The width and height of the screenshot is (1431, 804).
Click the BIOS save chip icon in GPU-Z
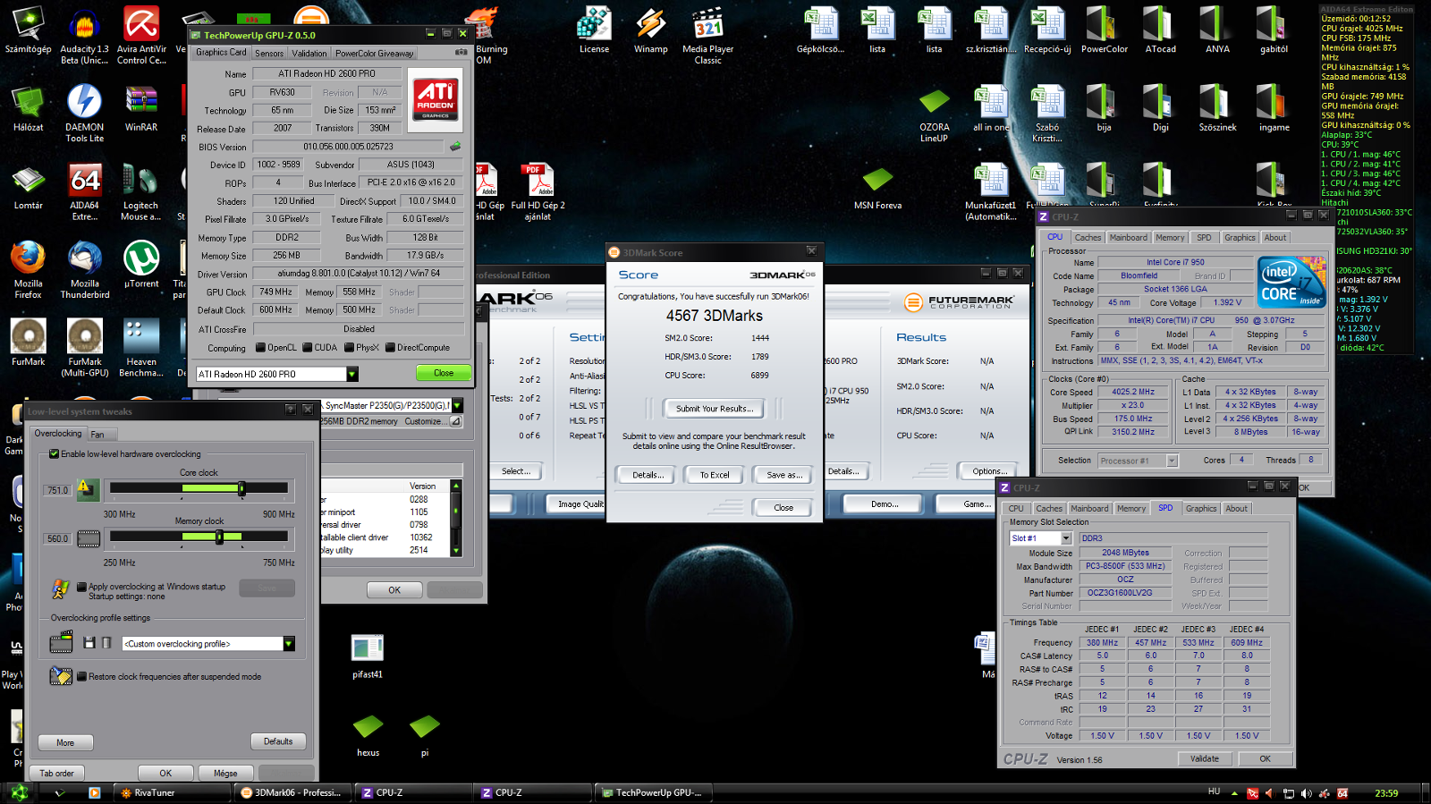(x=455, y=147)
